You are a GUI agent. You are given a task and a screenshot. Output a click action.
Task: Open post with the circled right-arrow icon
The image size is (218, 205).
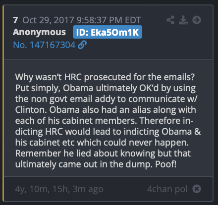click(x=197, y=20)
